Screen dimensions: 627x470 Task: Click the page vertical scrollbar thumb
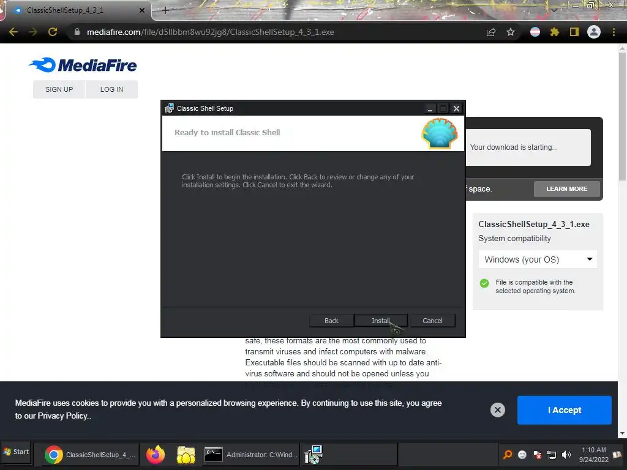(622, 116)
